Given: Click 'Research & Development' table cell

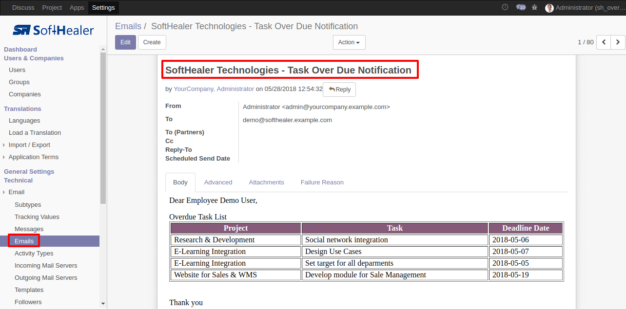Looking at the screenshot, I should 235,240.
